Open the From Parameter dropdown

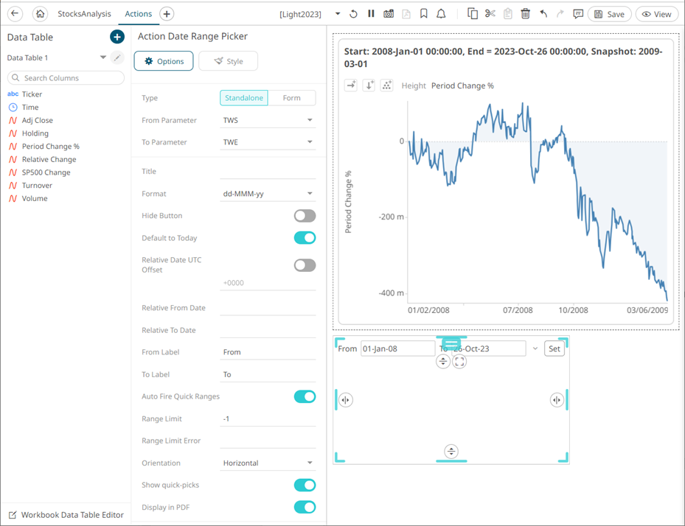pyautogui.click(x=268, y=120)
